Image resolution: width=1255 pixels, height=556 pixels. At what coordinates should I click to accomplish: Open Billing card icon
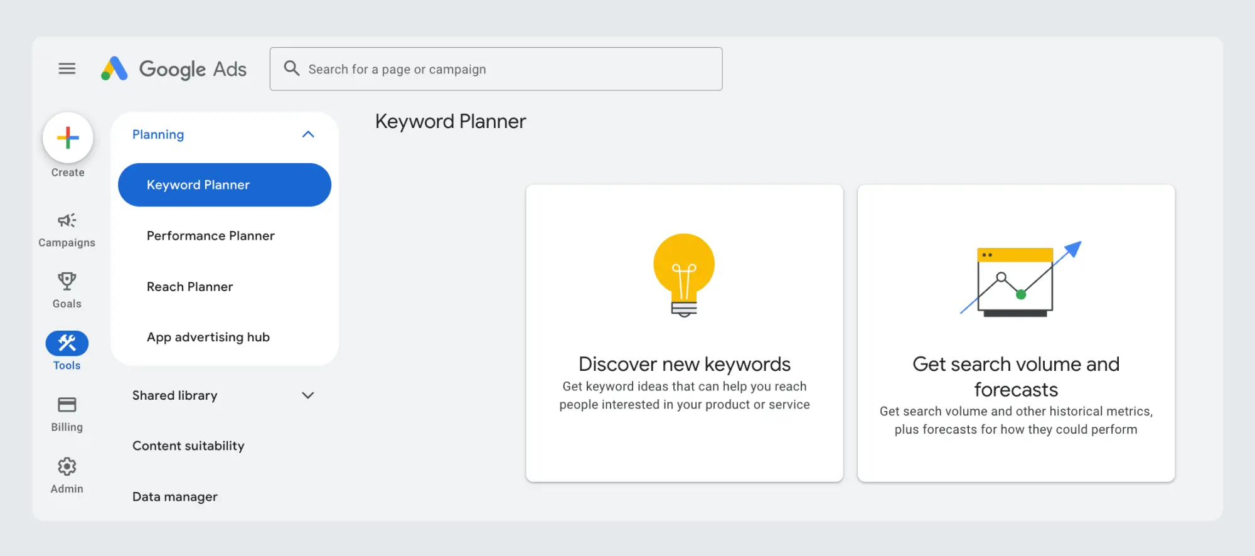point(67,405)
